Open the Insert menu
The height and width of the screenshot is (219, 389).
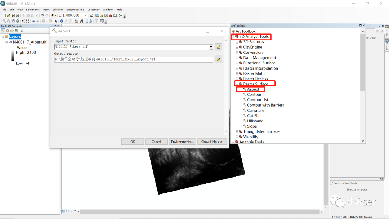pos(46,10)
